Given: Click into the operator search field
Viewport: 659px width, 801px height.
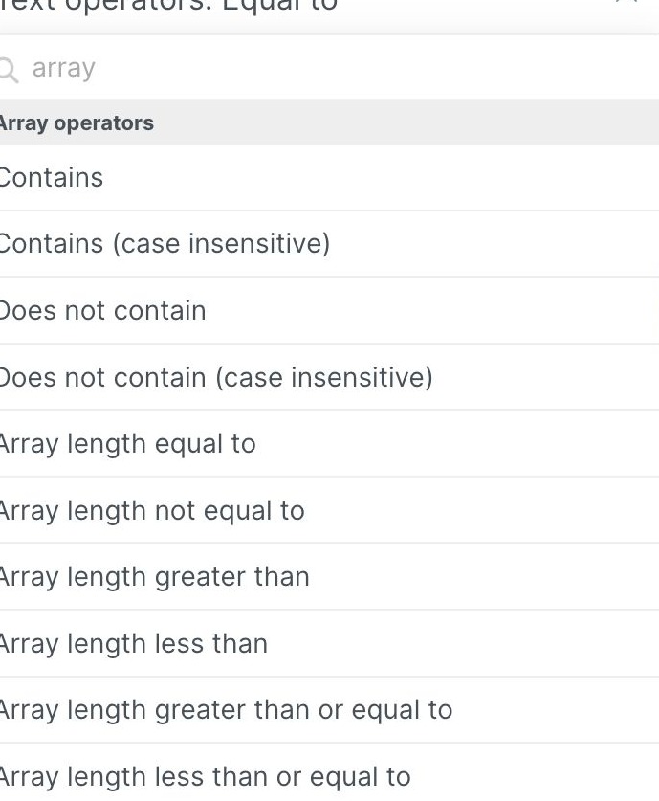Looking at the screenshot, I should click(191, 68).
